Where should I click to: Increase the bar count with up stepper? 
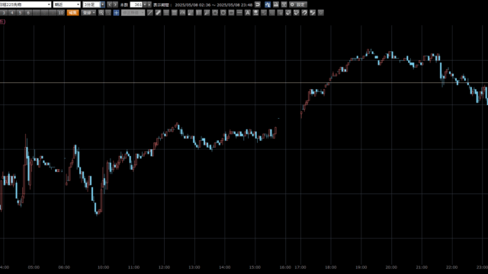pyautogui.click(x=149, y=5)
